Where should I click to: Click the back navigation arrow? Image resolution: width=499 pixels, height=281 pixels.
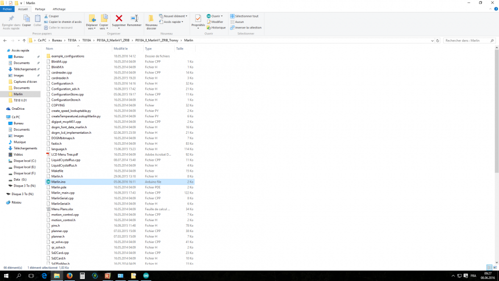click(5, 40)
